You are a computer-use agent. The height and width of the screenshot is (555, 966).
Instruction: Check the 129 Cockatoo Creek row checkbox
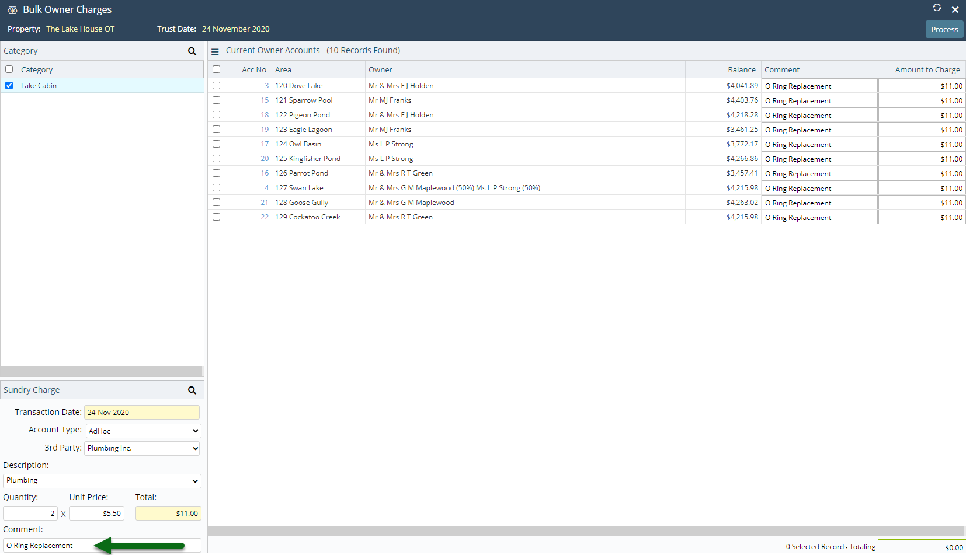click(x=216, y=217)
